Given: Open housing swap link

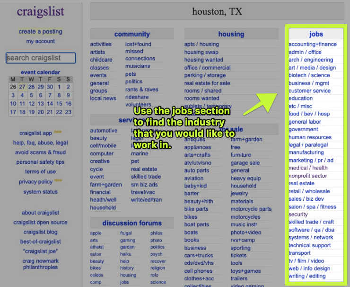Looking at the screenshot, I should point(201,52).
